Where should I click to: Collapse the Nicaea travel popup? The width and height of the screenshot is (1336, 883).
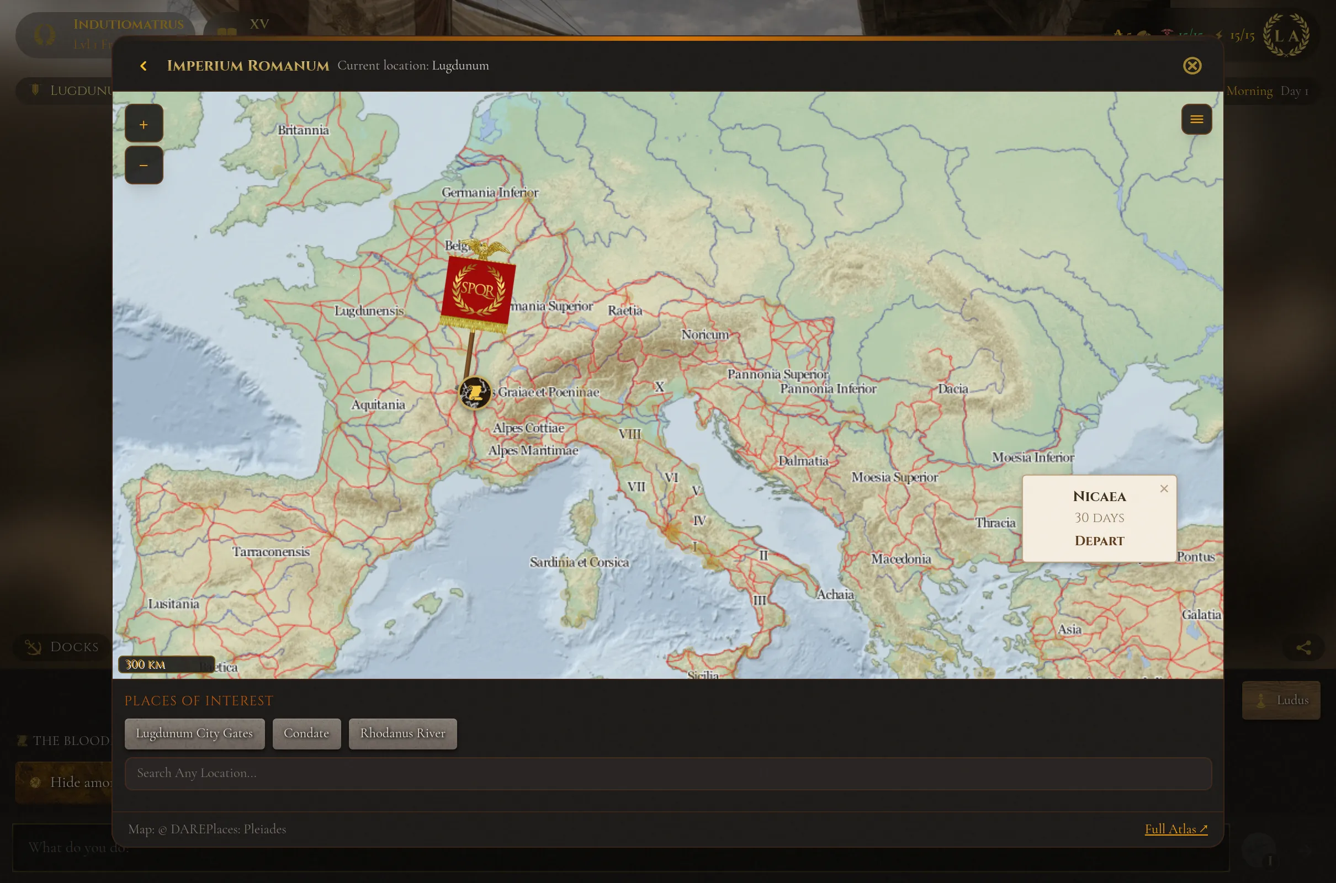coord(1164,488)
